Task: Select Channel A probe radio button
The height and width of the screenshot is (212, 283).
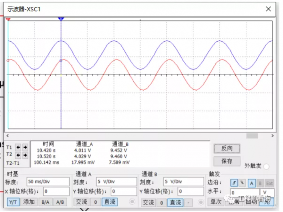Action: (x=132, y=202)
